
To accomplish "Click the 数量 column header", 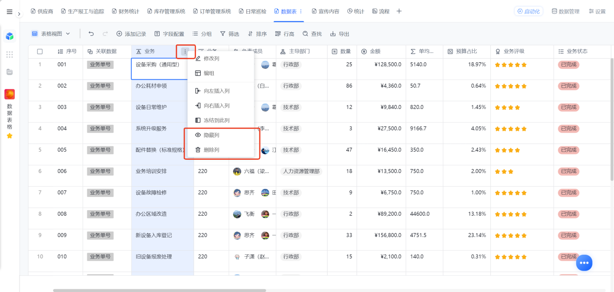I will pos(342,51).
